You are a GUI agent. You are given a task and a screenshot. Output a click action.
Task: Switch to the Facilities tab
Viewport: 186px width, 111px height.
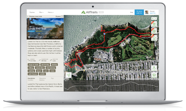tap(30, 80)
